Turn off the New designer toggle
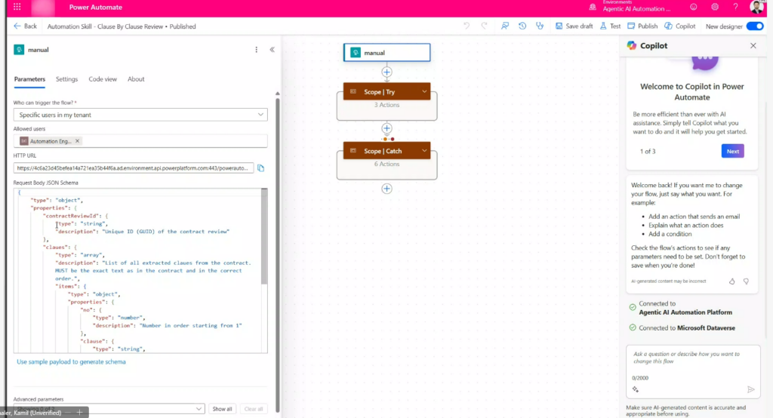 (755, 26)
